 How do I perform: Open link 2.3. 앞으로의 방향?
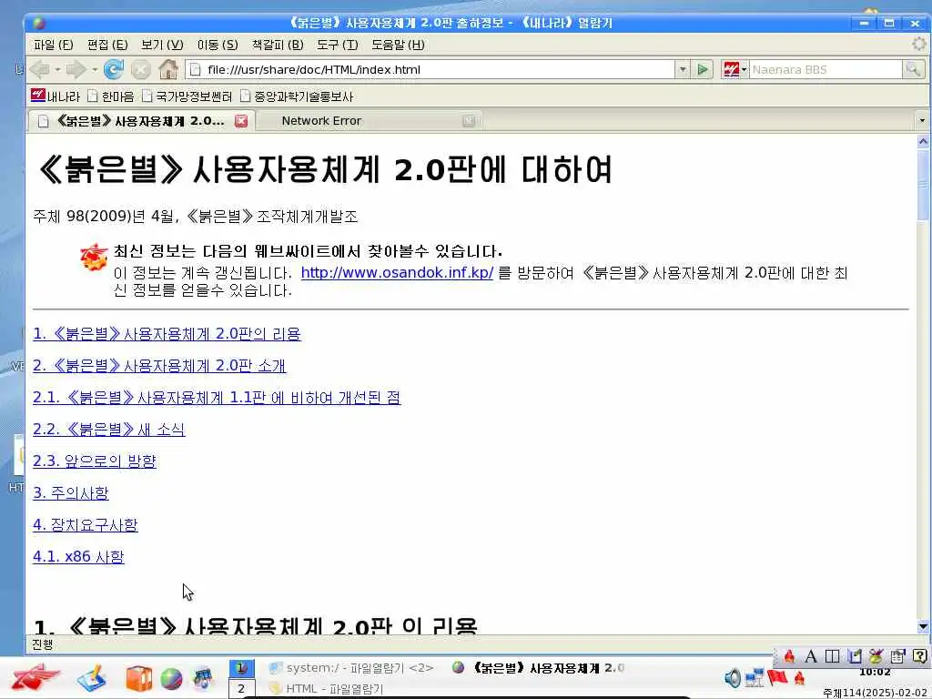point(95,461)
